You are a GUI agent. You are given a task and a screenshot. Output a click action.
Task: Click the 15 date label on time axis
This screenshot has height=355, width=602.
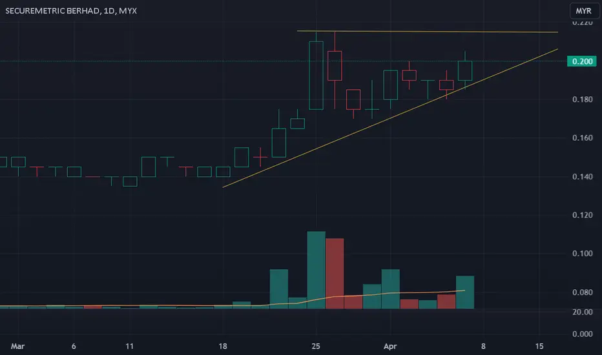click(x=539, y=346)
